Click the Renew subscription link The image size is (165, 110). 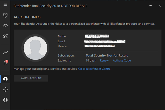(x=104, y=61)
